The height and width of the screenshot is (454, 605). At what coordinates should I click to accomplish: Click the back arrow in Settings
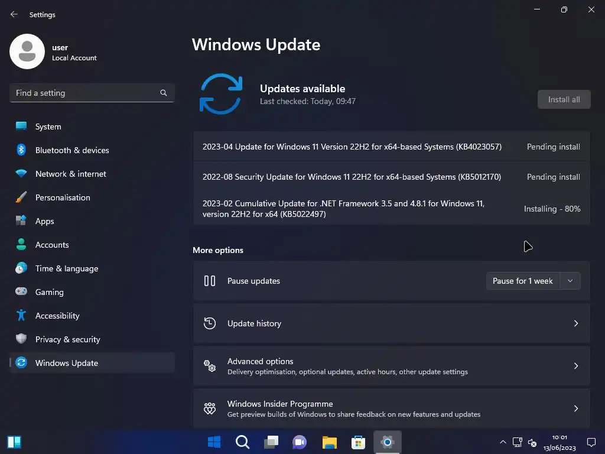[14, 14]
